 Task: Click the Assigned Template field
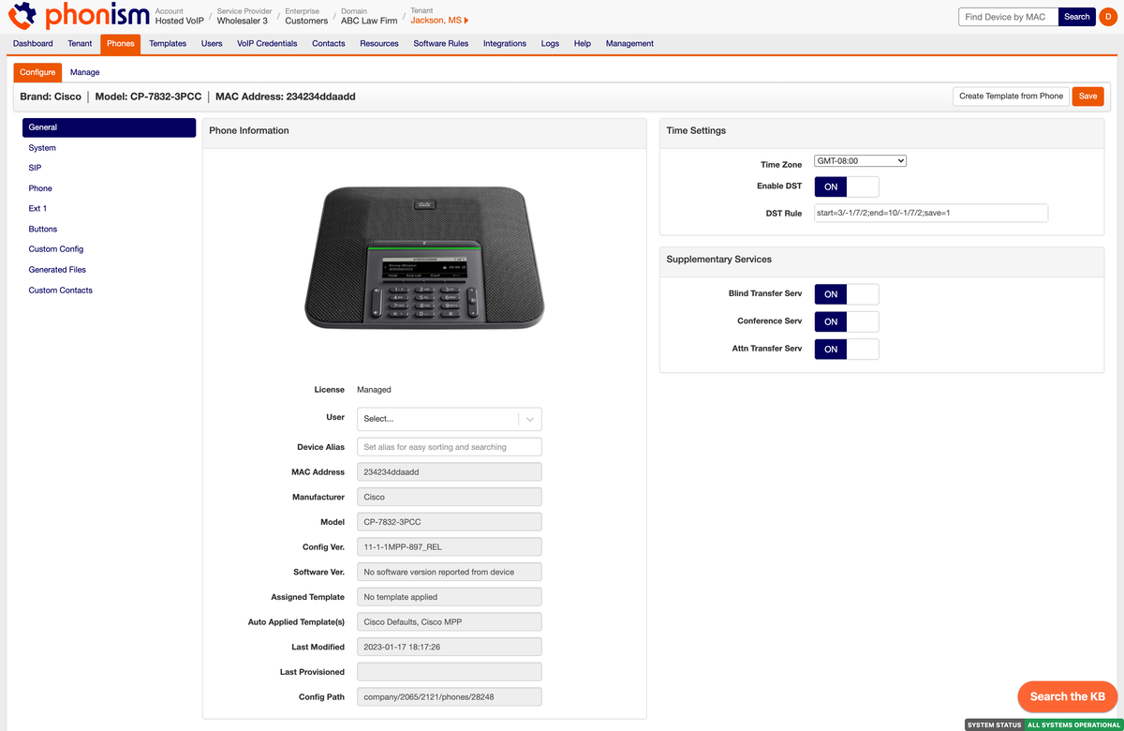pyautogui.click(x=450, y=597)
